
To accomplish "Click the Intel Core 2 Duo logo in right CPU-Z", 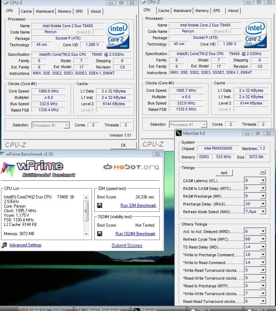I will pyautogui.click(x=255, y=34).
